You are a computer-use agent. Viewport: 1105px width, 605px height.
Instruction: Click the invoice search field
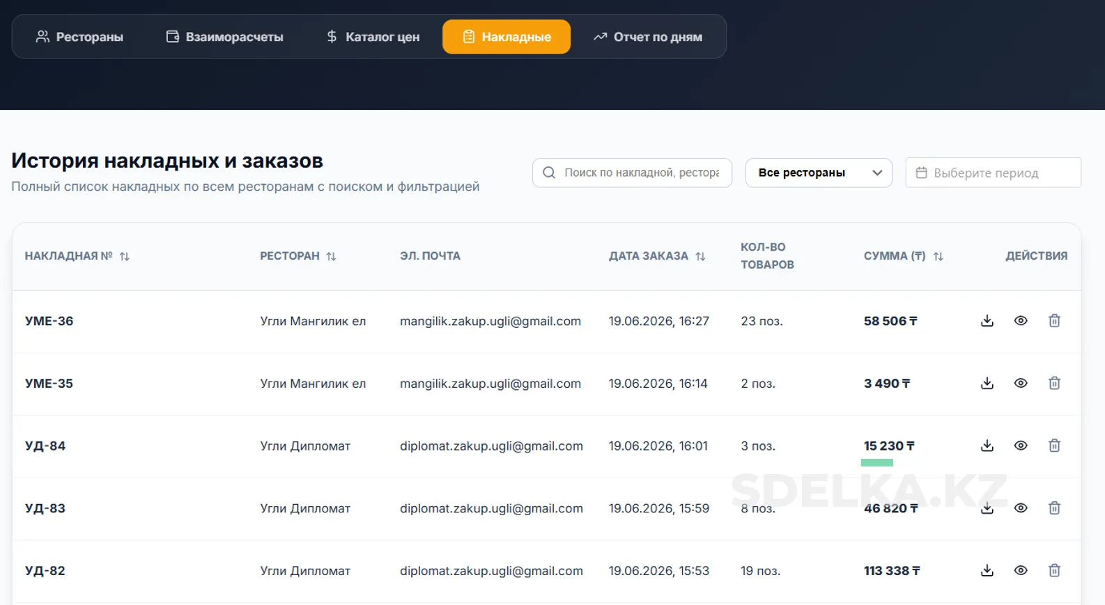pos(632,173)
